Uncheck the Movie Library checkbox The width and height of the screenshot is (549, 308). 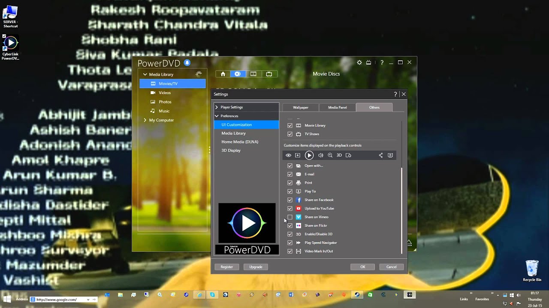[290, 125]
